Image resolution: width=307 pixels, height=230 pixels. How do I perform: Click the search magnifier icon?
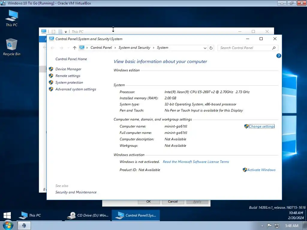tap(274, 48)
